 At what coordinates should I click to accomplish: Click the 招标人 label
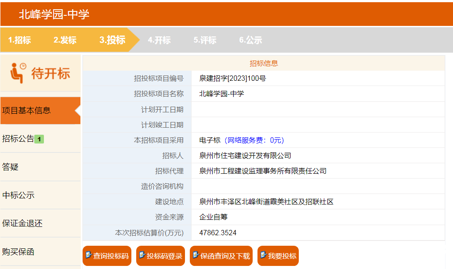[173, 156]
